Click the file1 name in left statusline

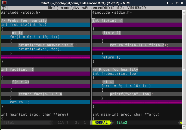pos(8,123)
